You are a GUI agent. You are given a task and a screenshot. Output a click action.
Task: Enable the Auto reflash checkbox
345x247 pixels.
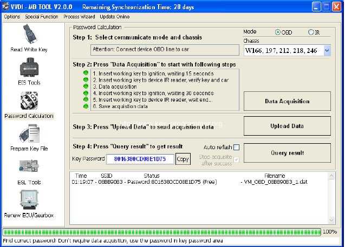click(x=236, y=147)
